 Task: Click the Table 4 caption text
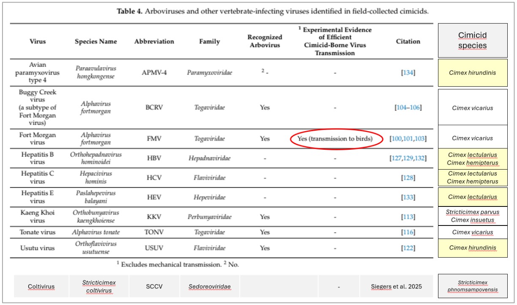pyautogui.click(x=272, y=11)
